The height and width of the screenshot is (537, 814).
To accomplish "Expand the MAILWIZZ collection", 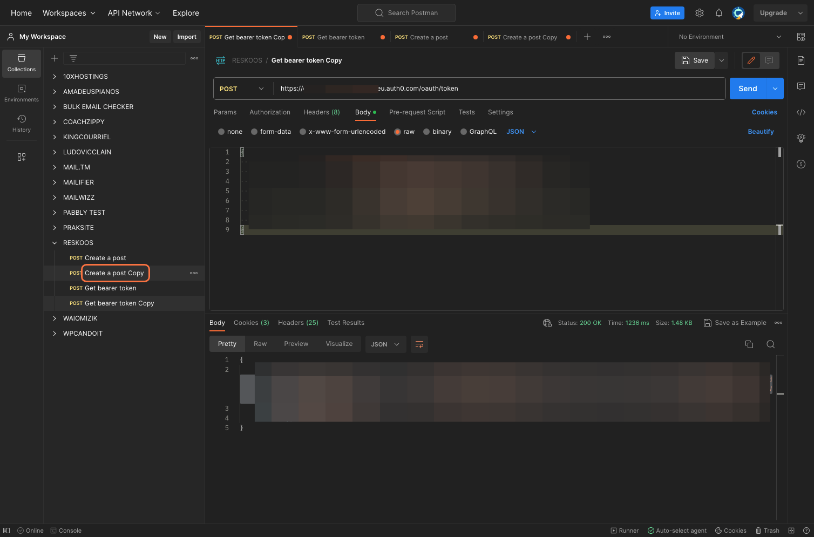I will (55, 198).
